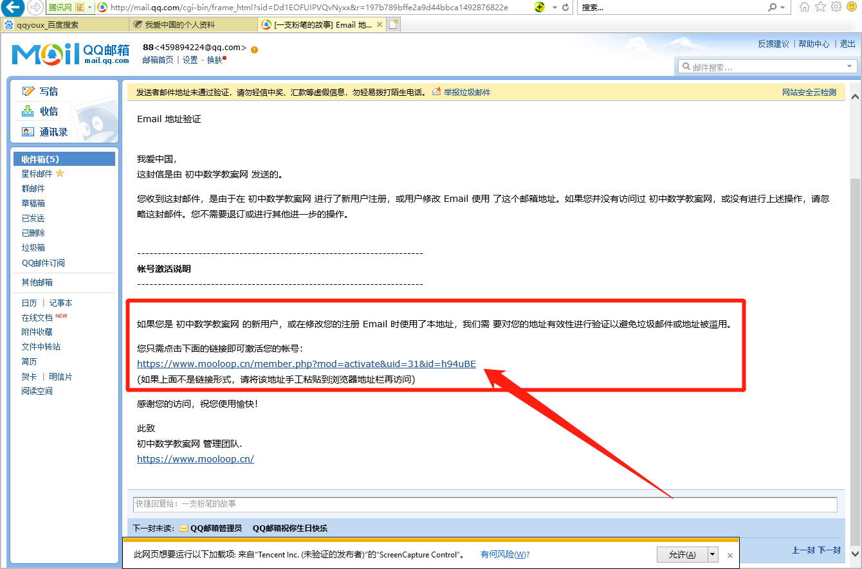
Task: Close the add-on notification bar
Action: (x=730, y=555)
